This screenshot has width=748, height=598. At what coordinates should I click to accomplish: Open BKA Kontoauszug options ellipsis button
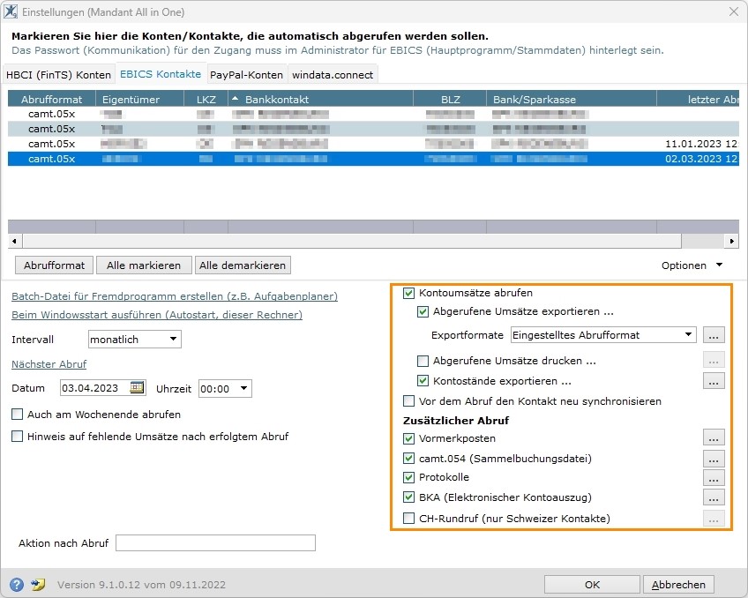[714, 497]
